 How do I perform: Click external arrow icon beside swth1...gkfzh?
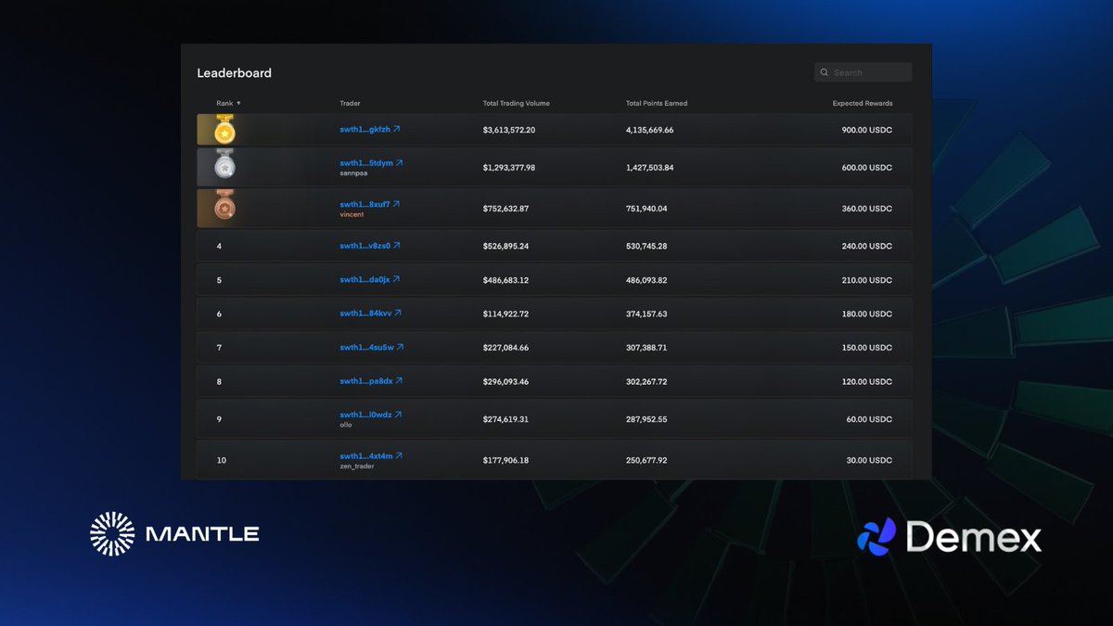point(397,129)
